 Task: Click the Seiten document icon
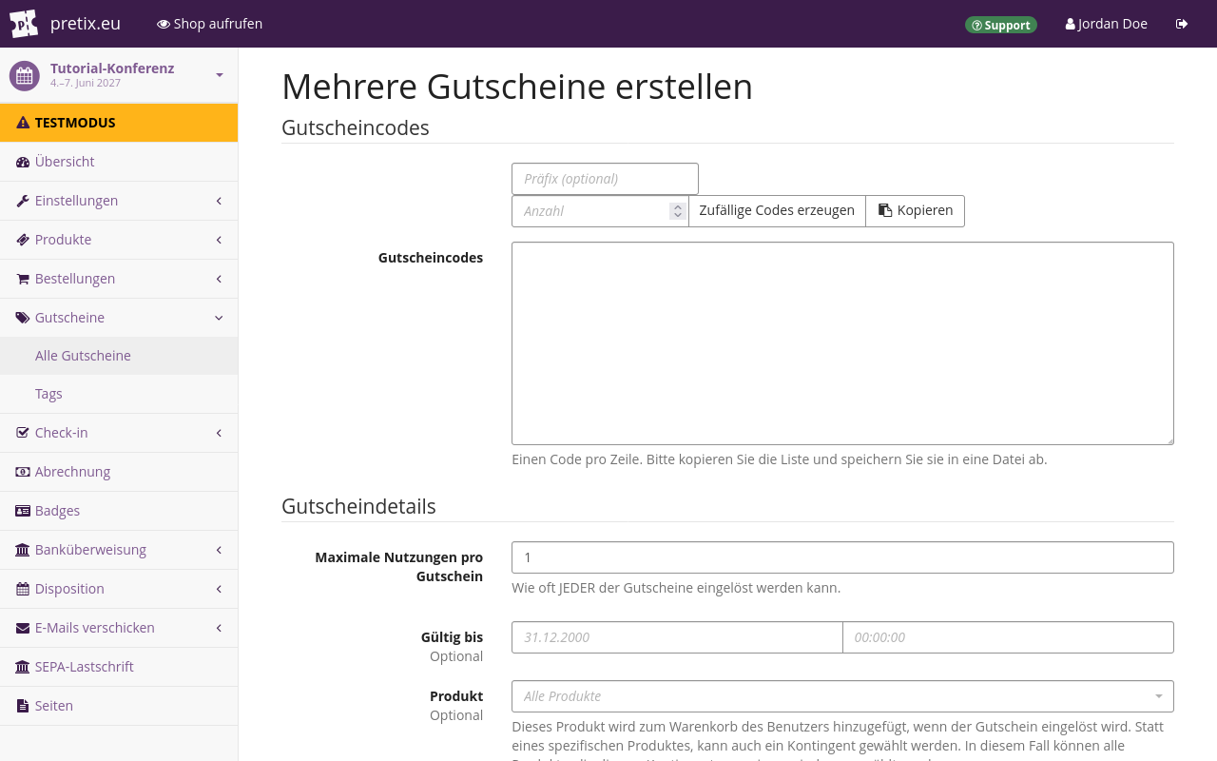pyautogui.click(x=23, y=706)
